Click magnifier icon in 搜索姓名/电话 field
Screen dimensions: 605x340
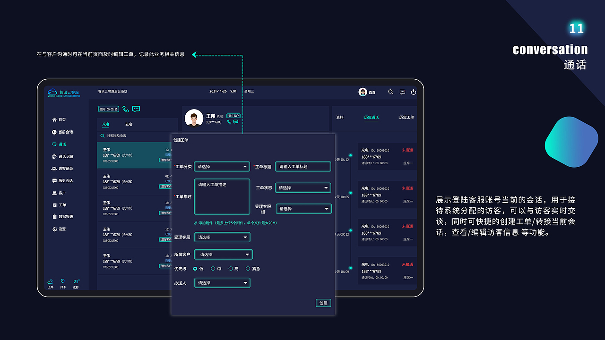pyautogui.click(x=103, y=136)
